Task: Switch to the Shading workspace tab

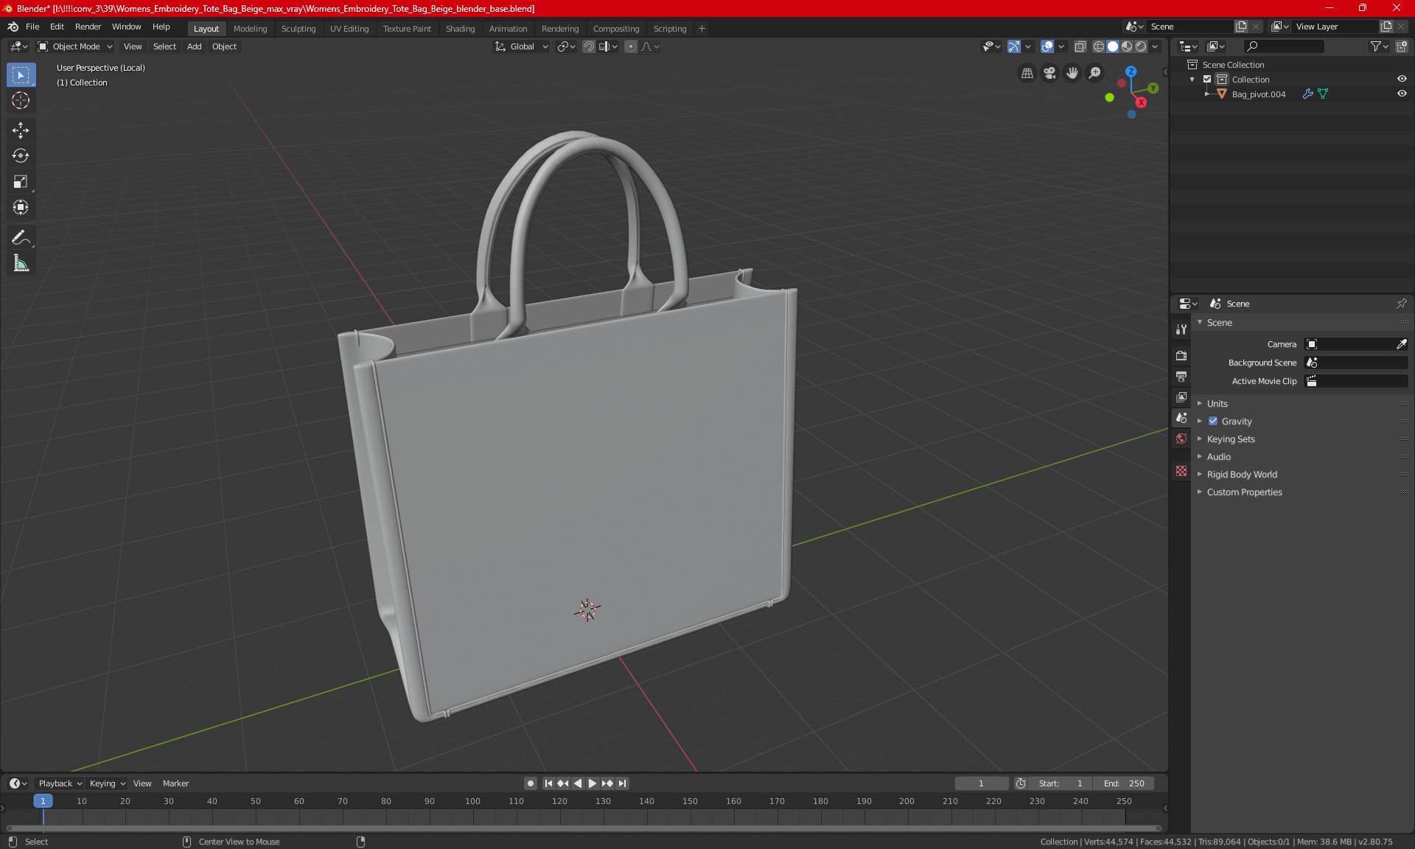Action: (460, 29)
